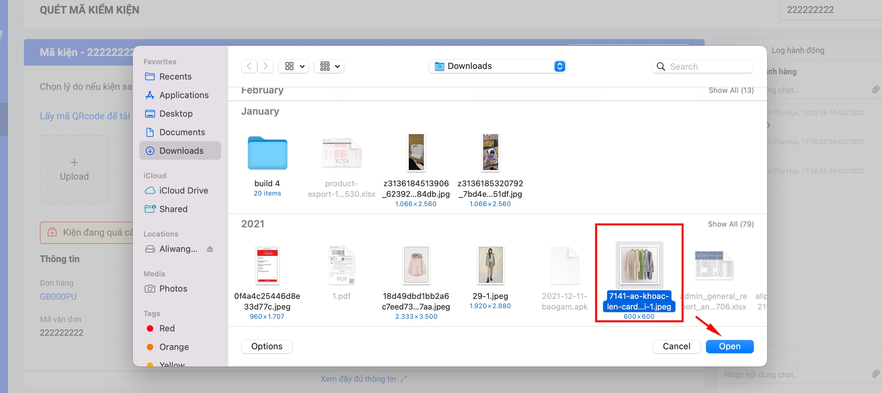The image size is (882, 393).
Task: Select the Red tag
Action: [x=167, y=328]
